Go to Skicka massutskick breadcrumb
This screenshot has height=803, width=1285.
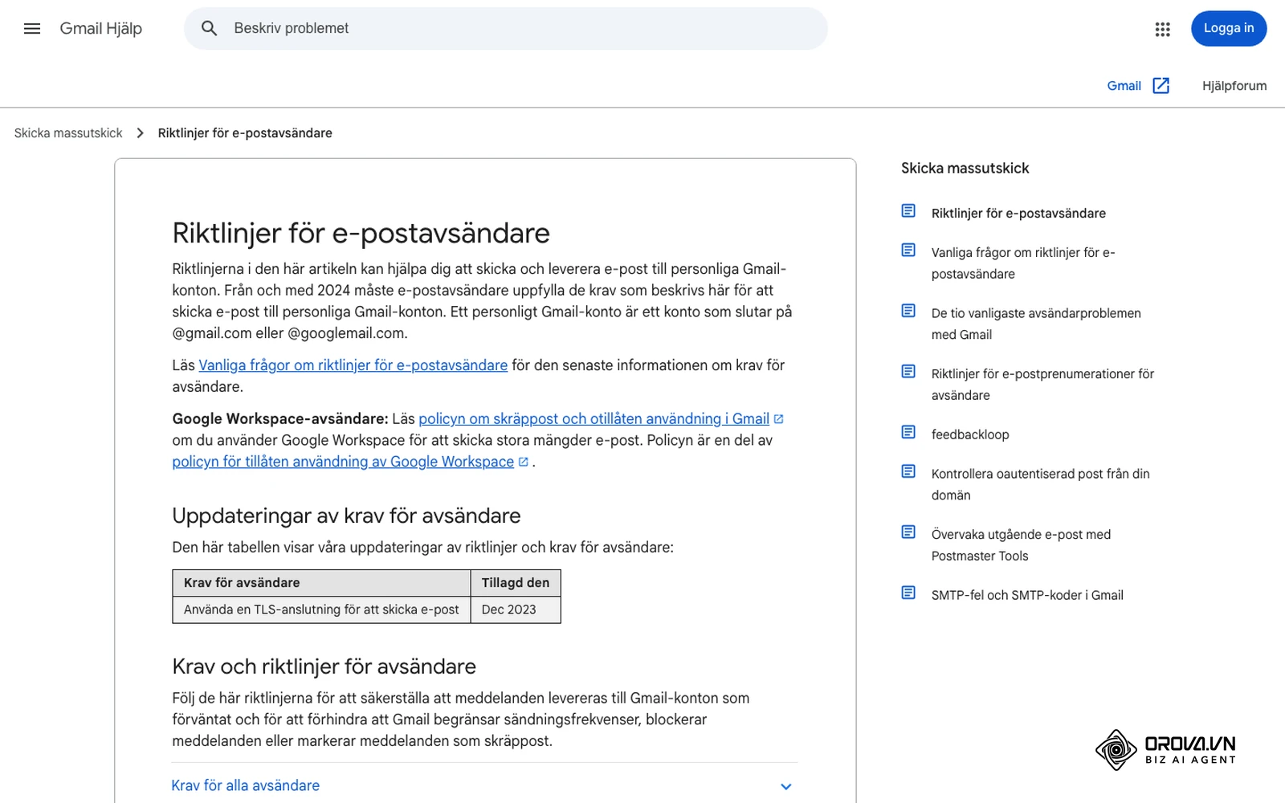coord(68,133)
